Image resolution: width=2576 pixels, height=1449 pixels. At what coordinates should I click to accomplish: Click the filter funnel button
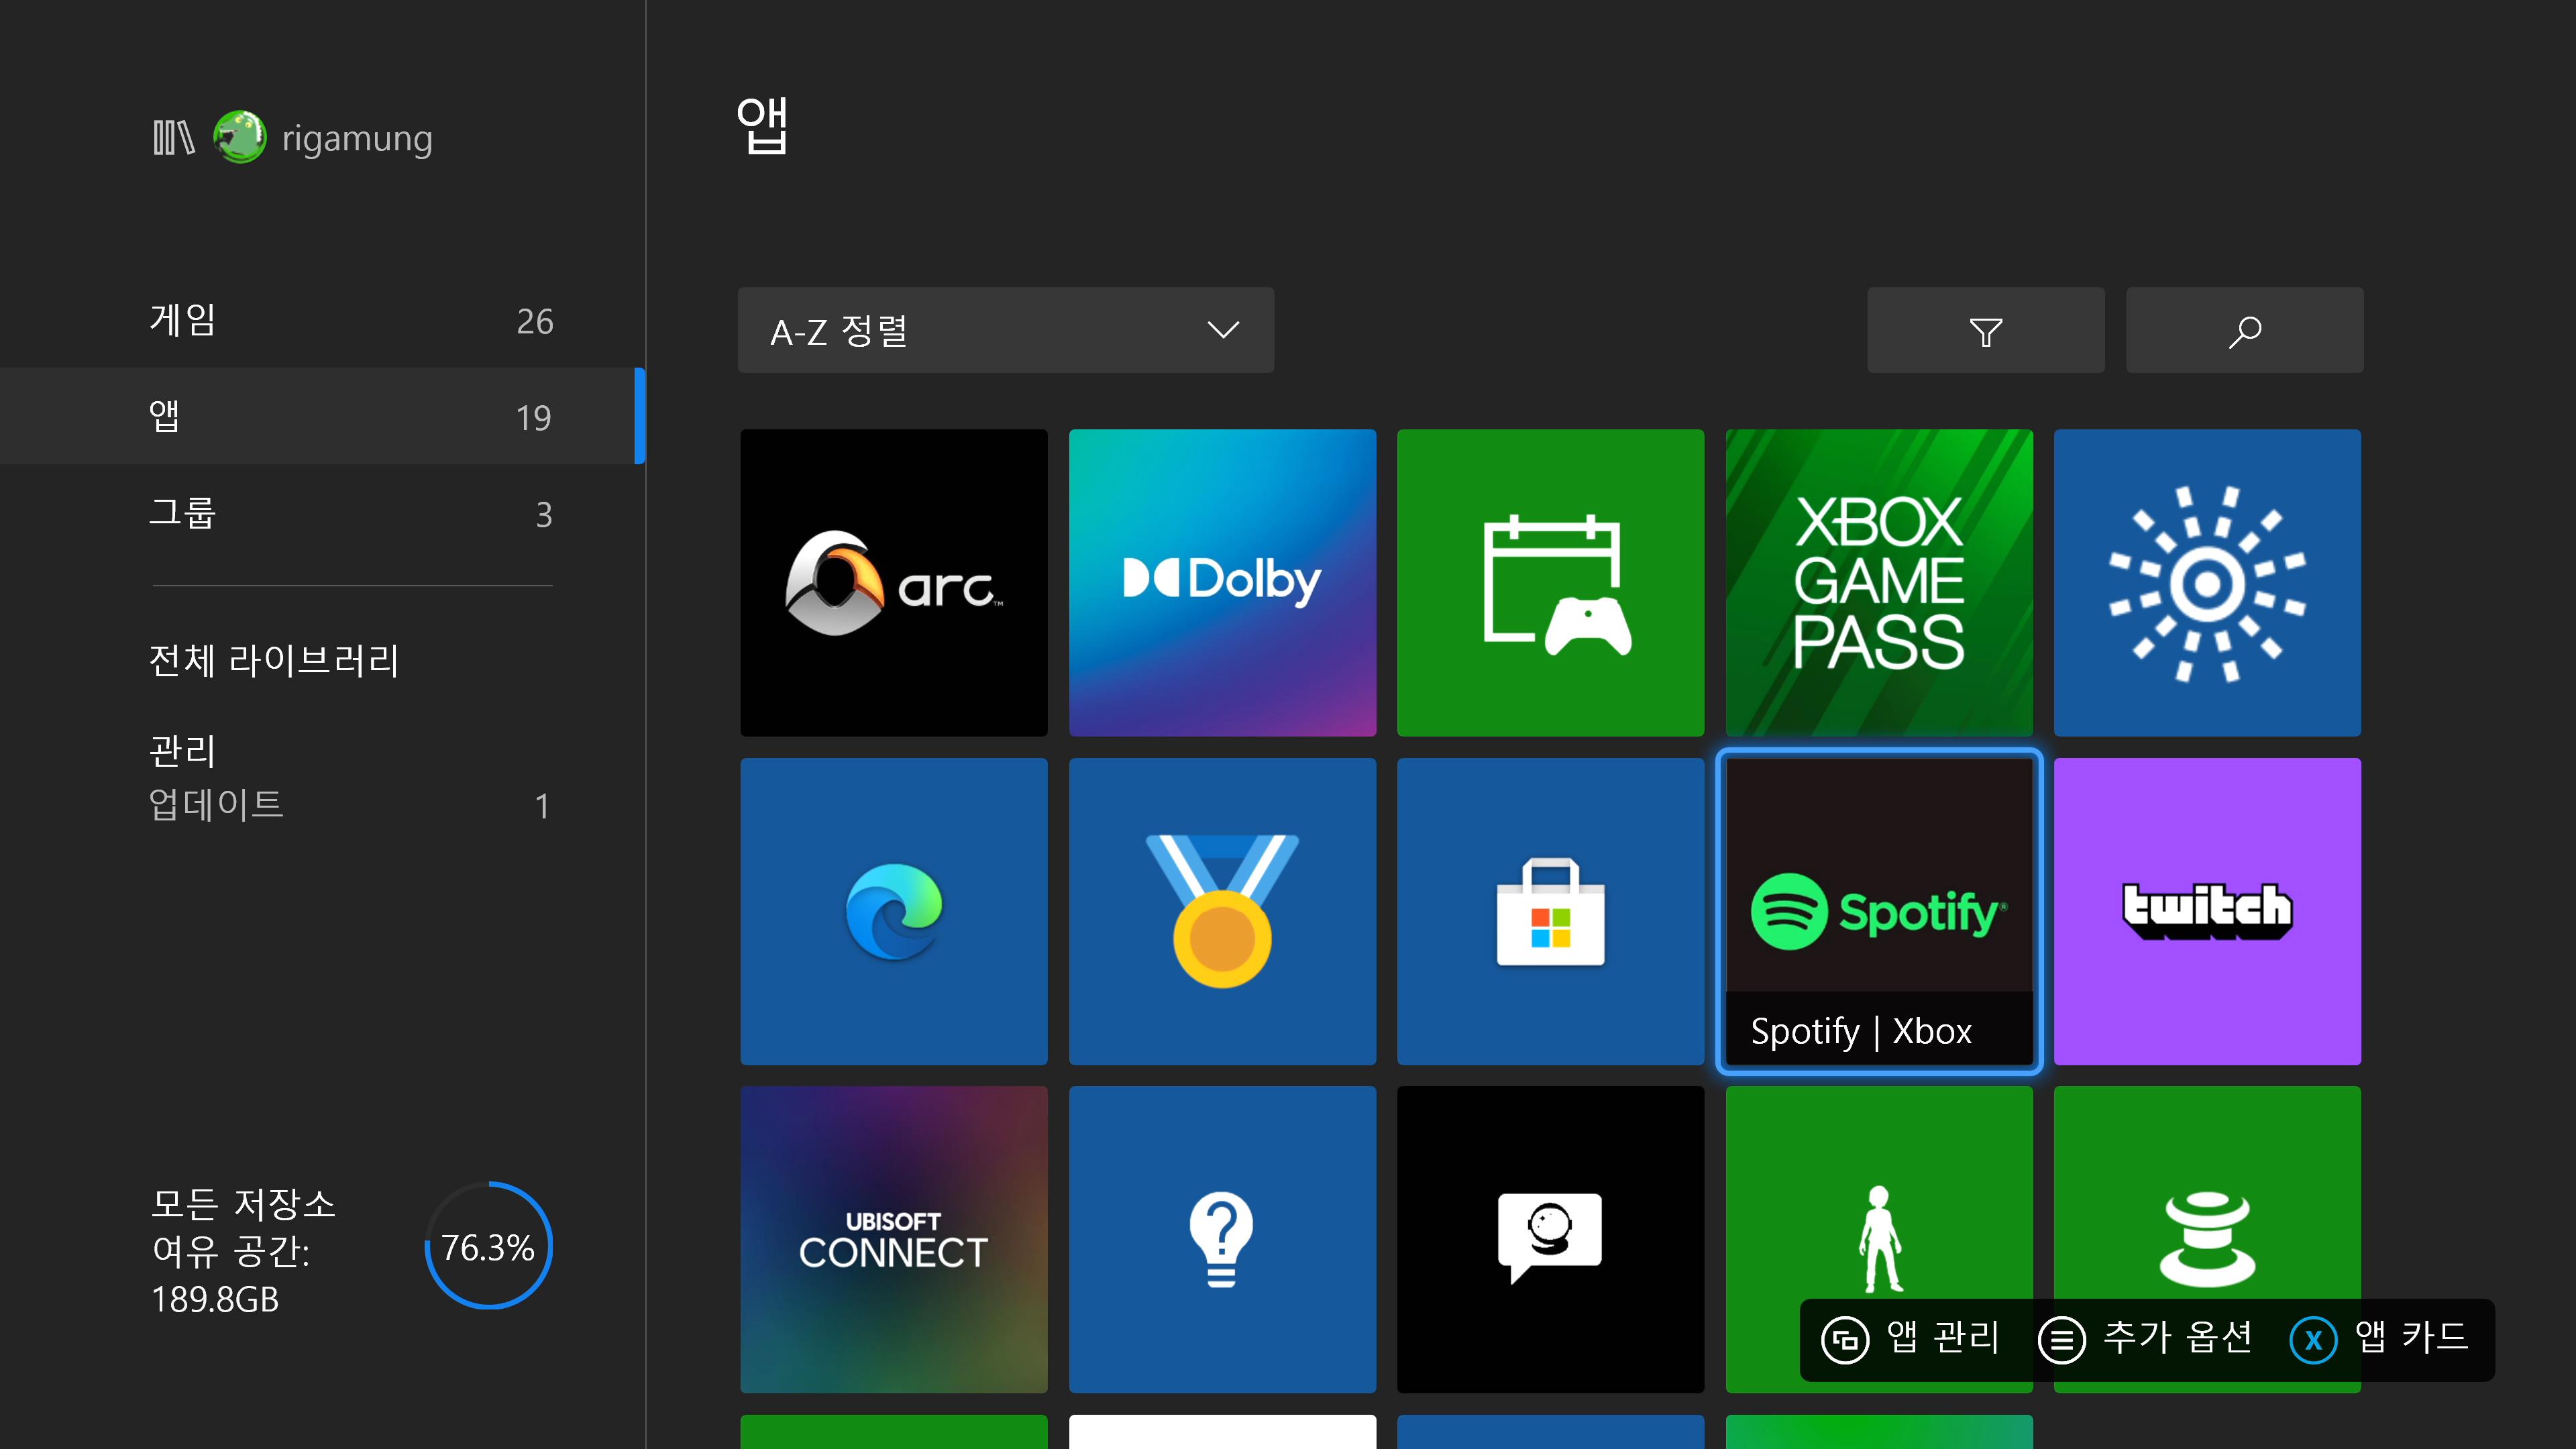tap(1986, 330)
